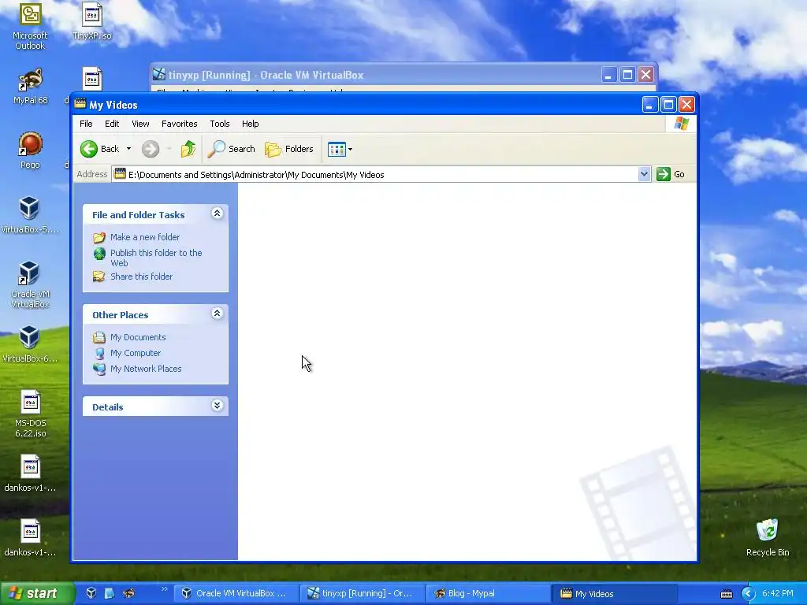Expand the Details panel
This screenshot has width=807, height=605.
coord(218,406)
